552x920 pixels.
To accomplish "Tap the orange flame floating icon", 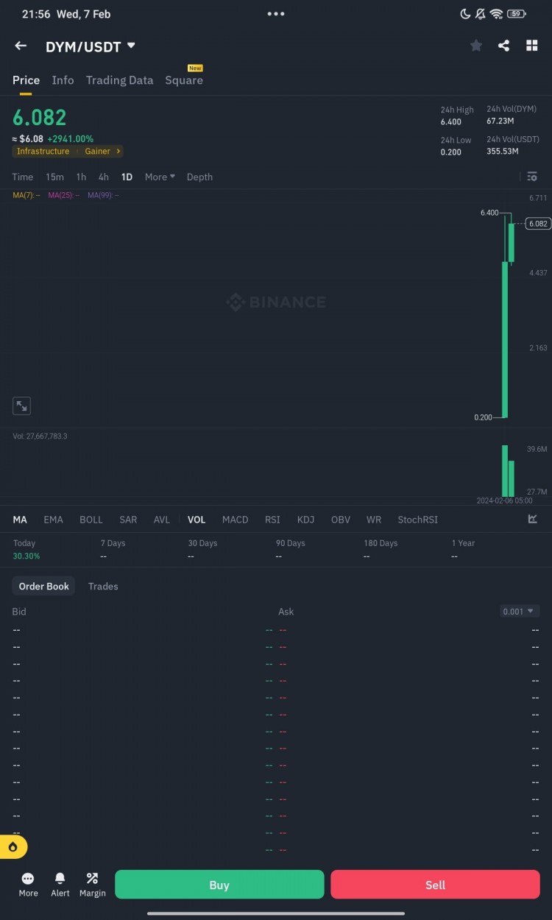I will click(13, 847).
